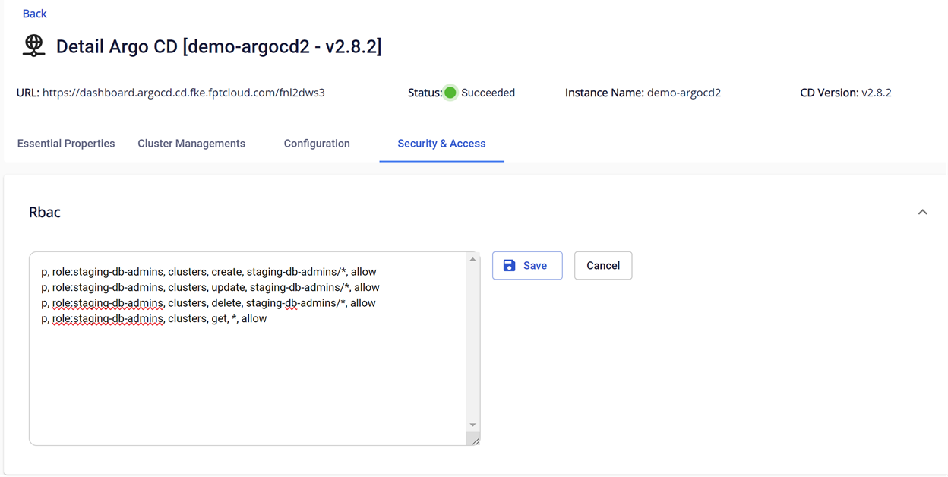Select the Security & Access tab
Image resolution: width=948 pixels, height=477 pixels.
coord(441,144)
